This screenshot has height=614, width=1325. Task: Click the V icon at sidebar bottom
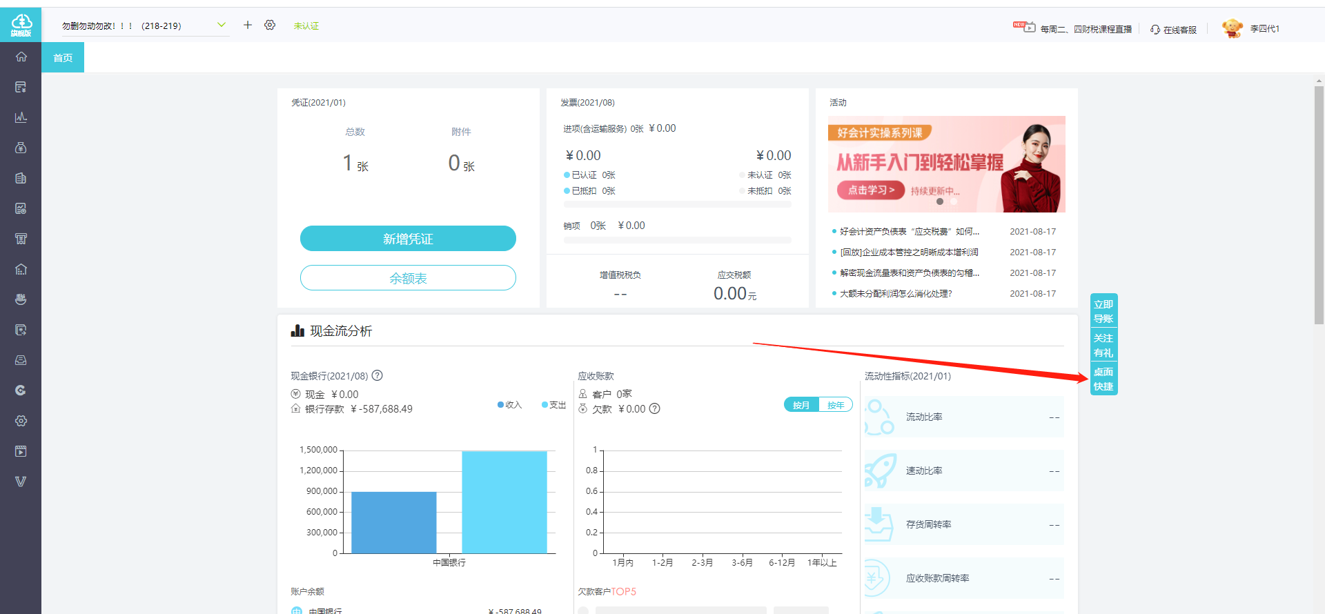(x=21, y=482)
